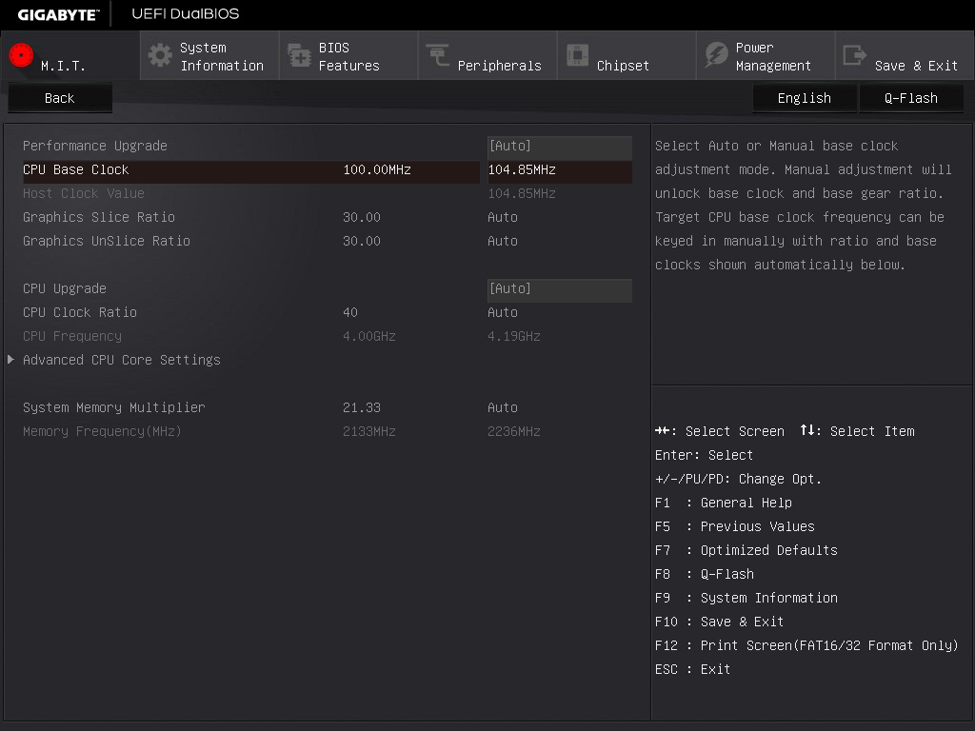This screenshot has width=975, height=731.
Task: Select Graphics UnSlice Ratio Auto value
Action: pyautogui.click(x=503, y=241)
